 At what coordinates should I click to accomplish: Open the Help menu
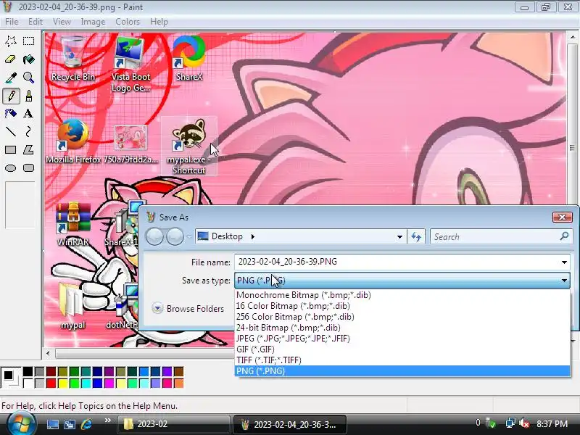(x=159, y=22)
